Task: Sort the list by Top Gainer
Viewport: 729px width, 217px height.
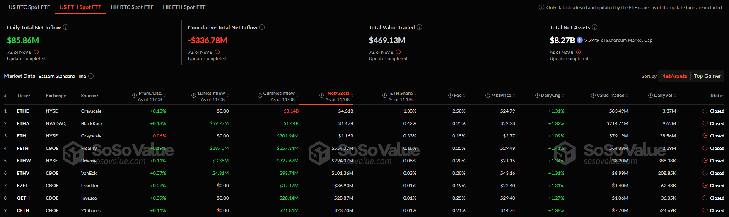Action: (707, 76)
